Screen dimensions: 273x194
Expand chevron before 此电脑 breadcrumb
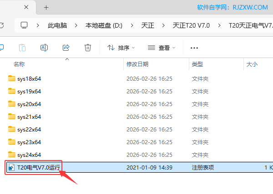tap(38, 25)
